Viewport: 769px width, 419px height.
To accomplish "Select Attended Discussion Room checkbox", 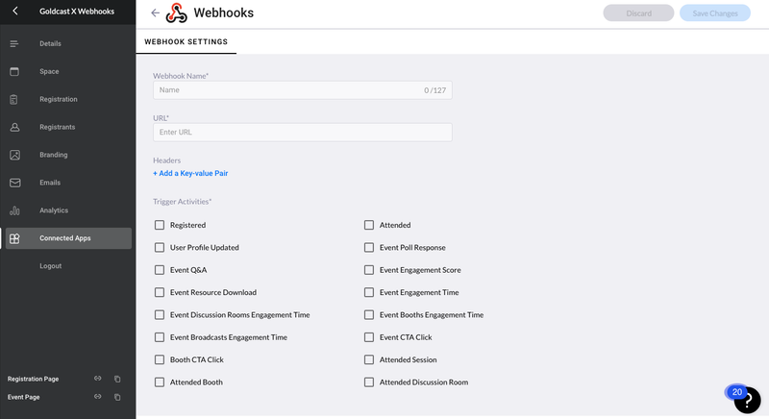I will [369, 382].
